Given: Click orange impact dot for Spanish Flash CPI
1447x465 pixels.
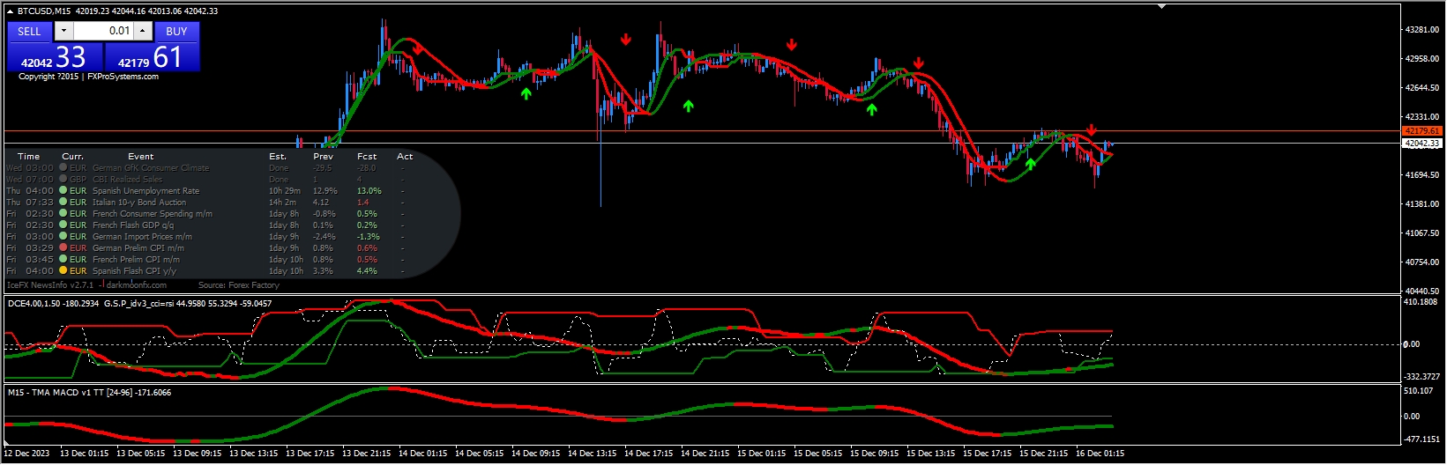Looking at the screenshot, I should click(63, 271).
